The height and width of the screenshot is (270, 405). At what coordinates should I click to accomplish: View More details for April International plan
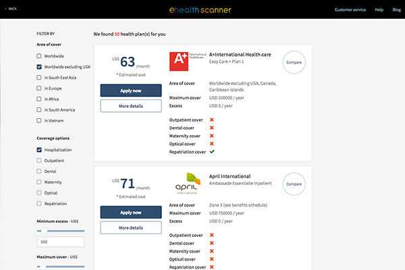pos(131,227)
